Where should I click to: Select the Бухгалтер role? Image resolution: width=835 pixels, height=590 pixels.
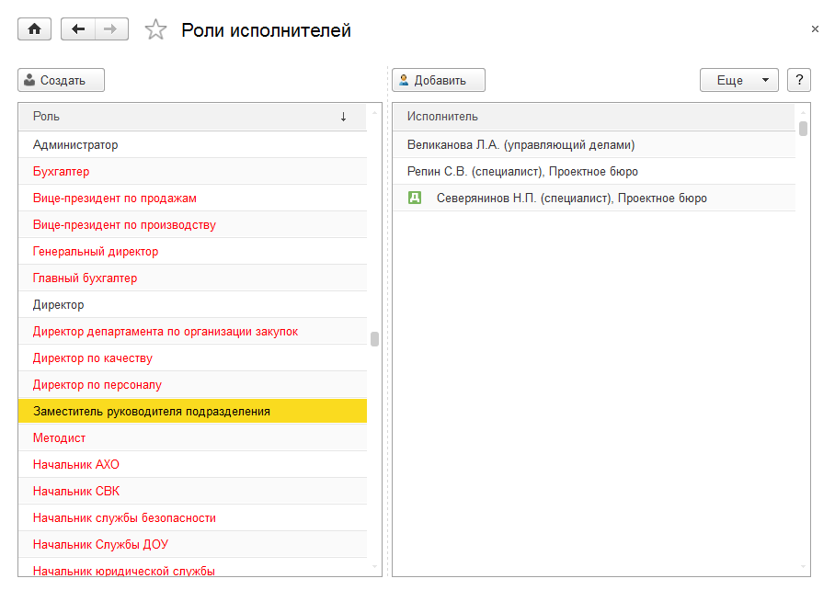pos(61,171)
